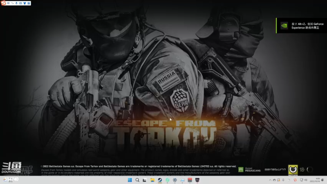The height and width of the screenshot is (184, 327).
Task: Expand hidden system tray icons chevron
Action: pyautogui.click(x=270, y=180)
